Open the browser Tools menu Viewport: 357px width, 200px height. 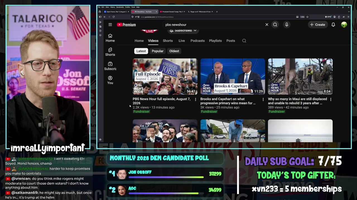click(x=133, y=7)
